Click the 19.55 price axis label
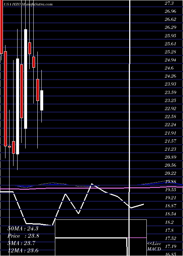The height and width of the screenshot is (256, 183). (171, 189)
